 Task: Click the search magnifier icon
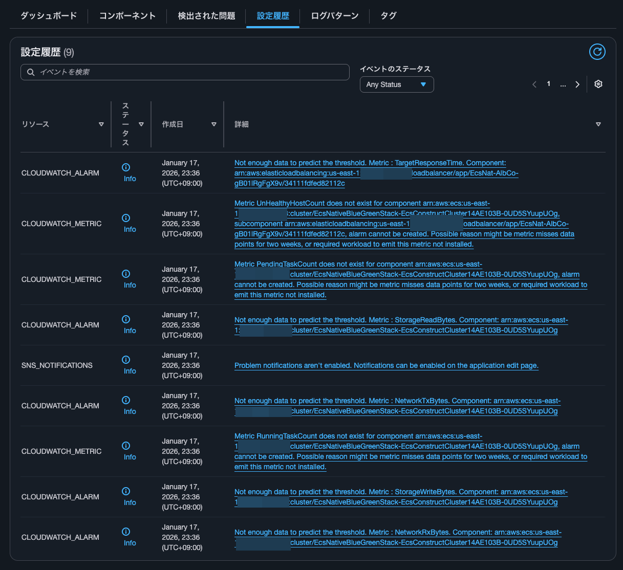31,72
